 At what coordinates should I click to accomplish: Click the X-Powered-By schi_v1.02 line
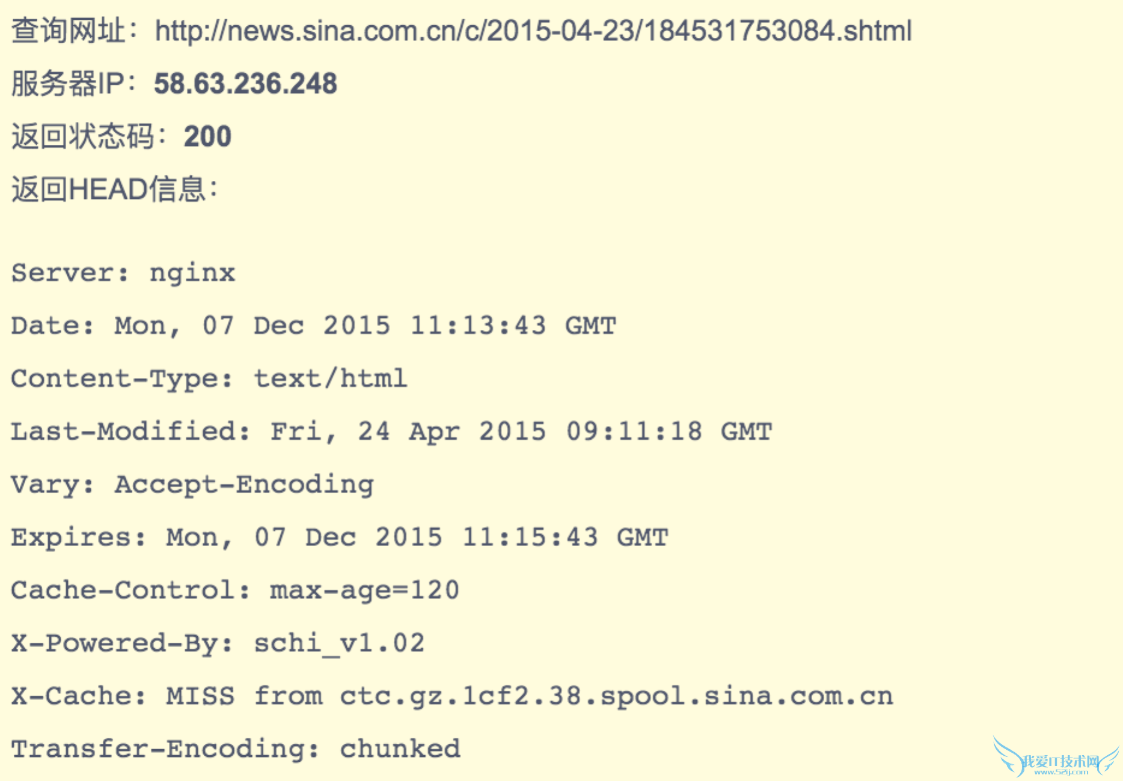(x=218, y=643)
